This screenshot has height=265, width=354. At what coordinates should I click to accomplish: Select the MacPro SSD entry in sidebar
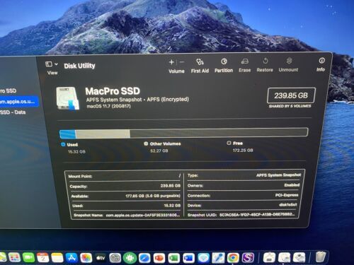[x=8, y=90]
